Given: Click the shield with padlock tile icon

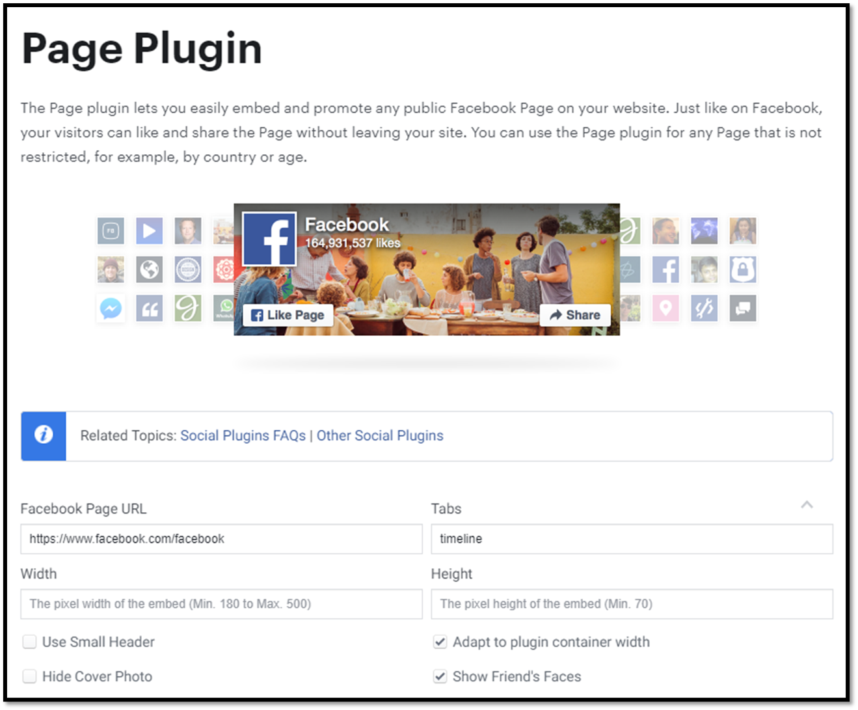Looking at the screenshot, I should (x=743, y=269).
